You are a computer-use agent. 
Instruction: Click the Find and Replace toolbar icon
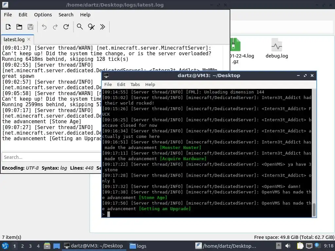[91, 27]
